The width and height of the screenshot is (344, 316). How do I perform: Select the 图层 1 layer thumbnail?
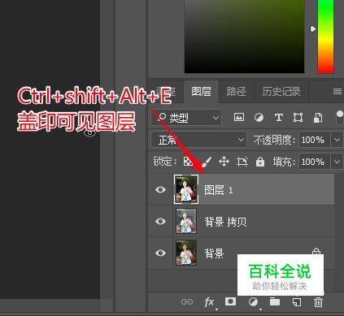coord(186,189)
